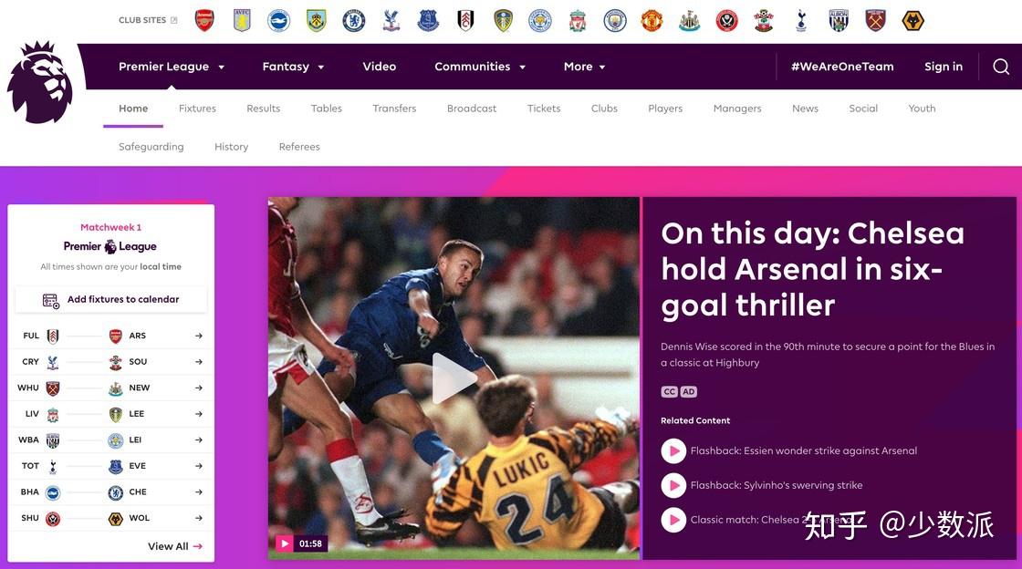Expand the Communities dropdown menu

(480, 67)
